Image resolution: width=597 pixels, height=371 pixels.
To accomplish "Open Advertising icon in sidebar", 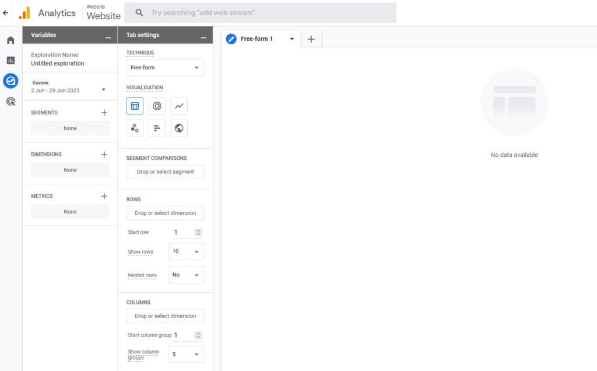I will tap(10, 101).
